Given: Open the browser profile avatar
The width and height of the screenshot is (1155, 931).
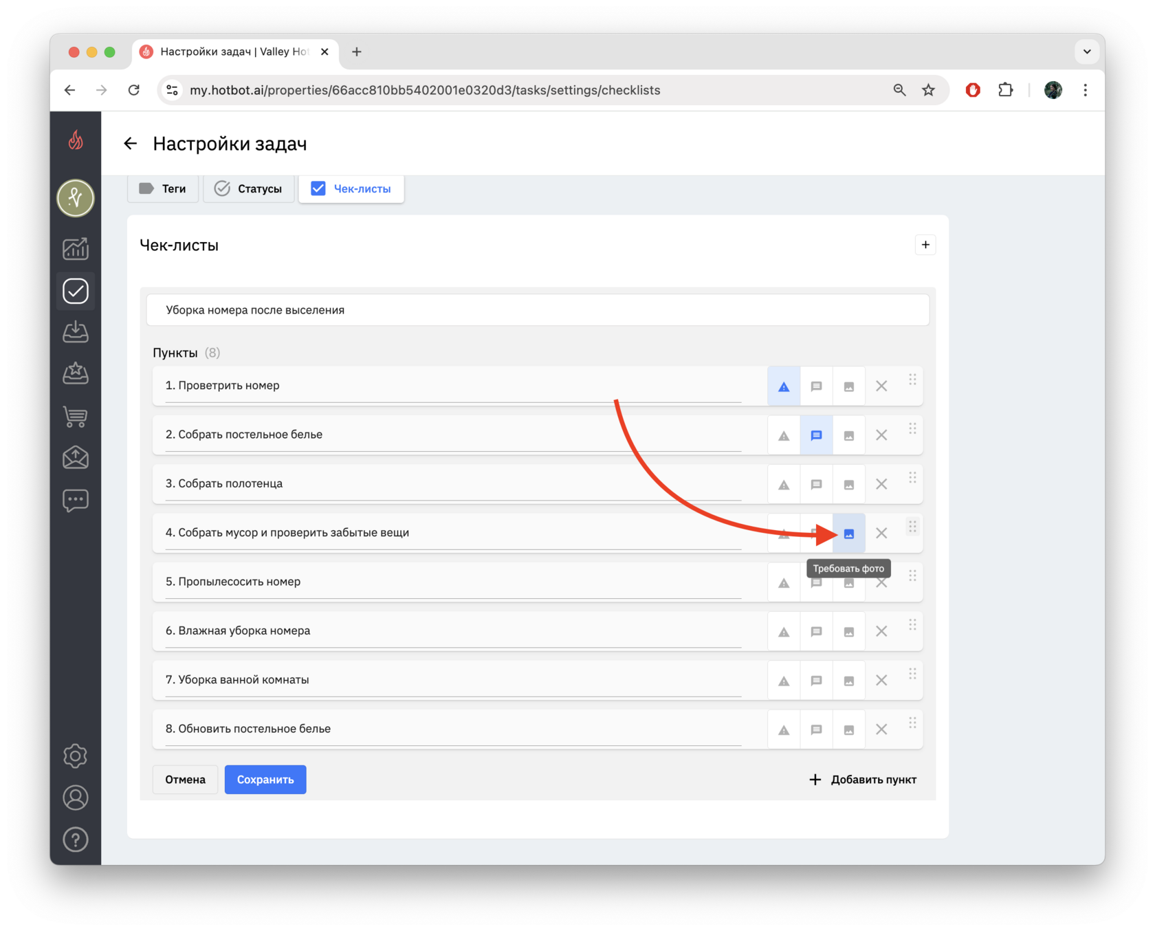Looking at the screenshot, I should pos(1053,90).
